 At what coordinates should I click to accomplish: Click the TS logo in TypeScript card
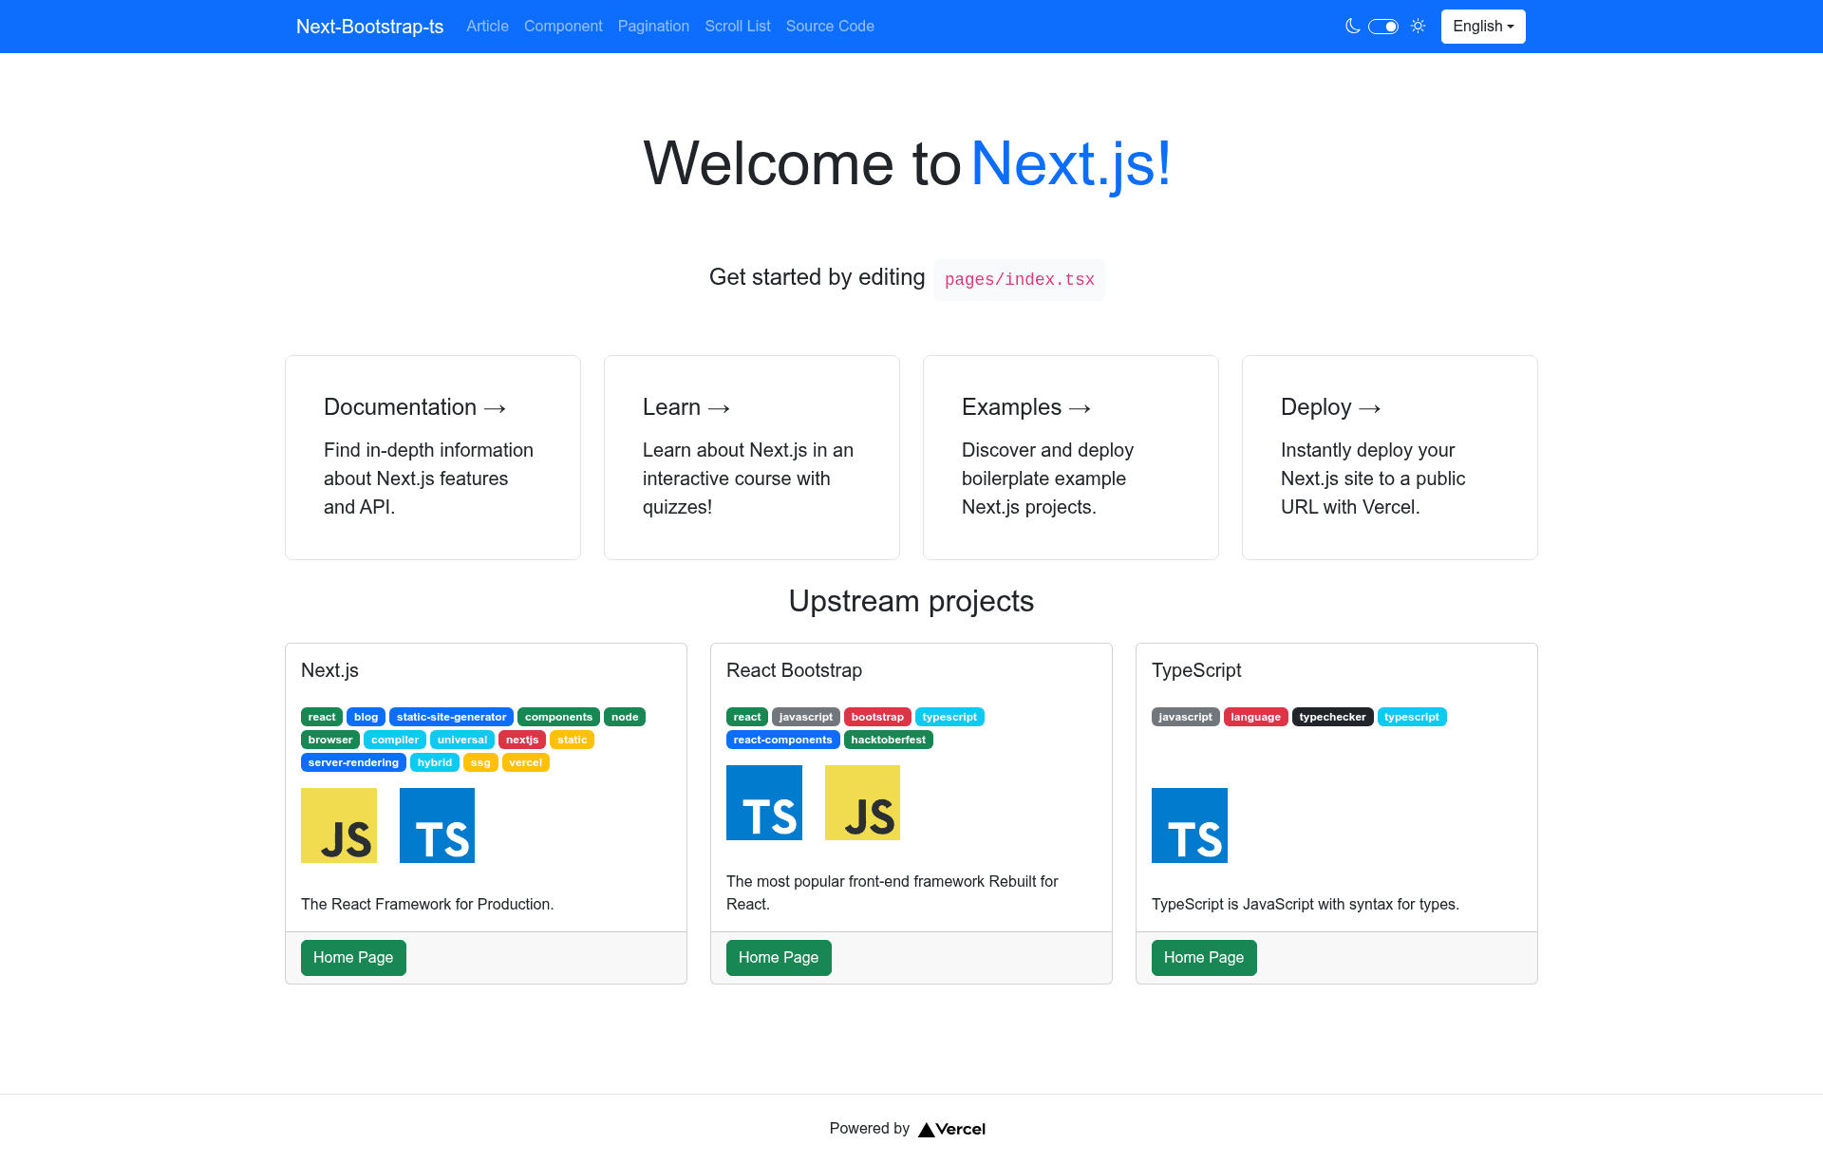click(1190, 826)
